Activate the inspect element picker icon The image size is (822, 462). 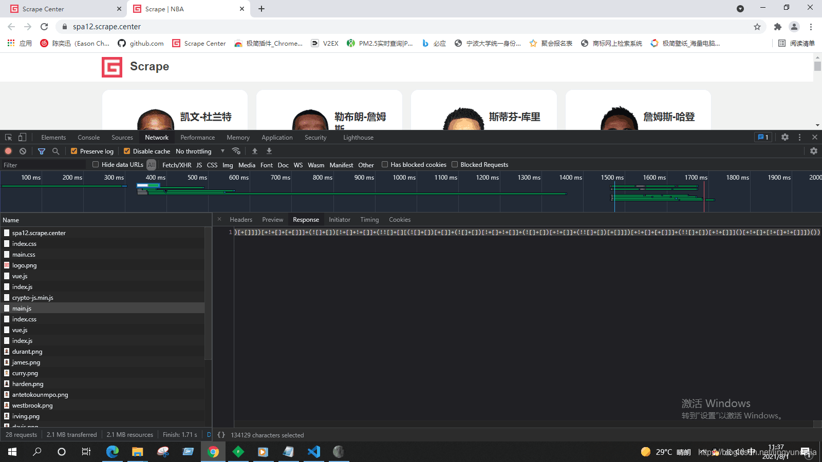(x=8, y=137)
